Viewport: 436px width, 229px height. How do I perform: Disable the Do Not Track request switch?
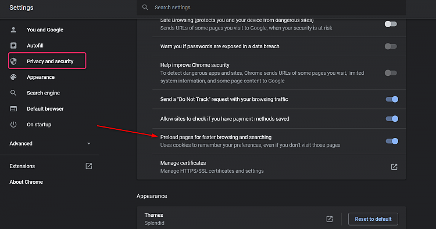pyautogui.click(x=392, y=99)
